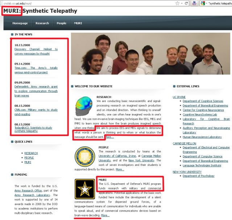The height and width of the screenshot is (220, 232).
Task: Open Human Neuroscience Laboratory link
Action: 202,137
